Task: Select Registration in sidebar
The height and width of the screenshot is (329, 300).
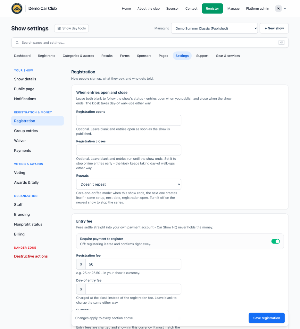Action: (x=37, y=121)
